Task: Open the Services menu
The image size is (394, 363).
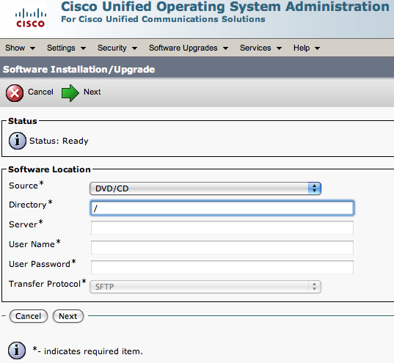Action: 260,48
